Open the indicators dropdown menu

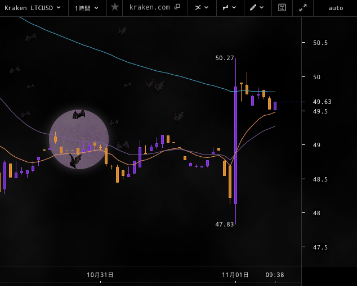(202, 7)
